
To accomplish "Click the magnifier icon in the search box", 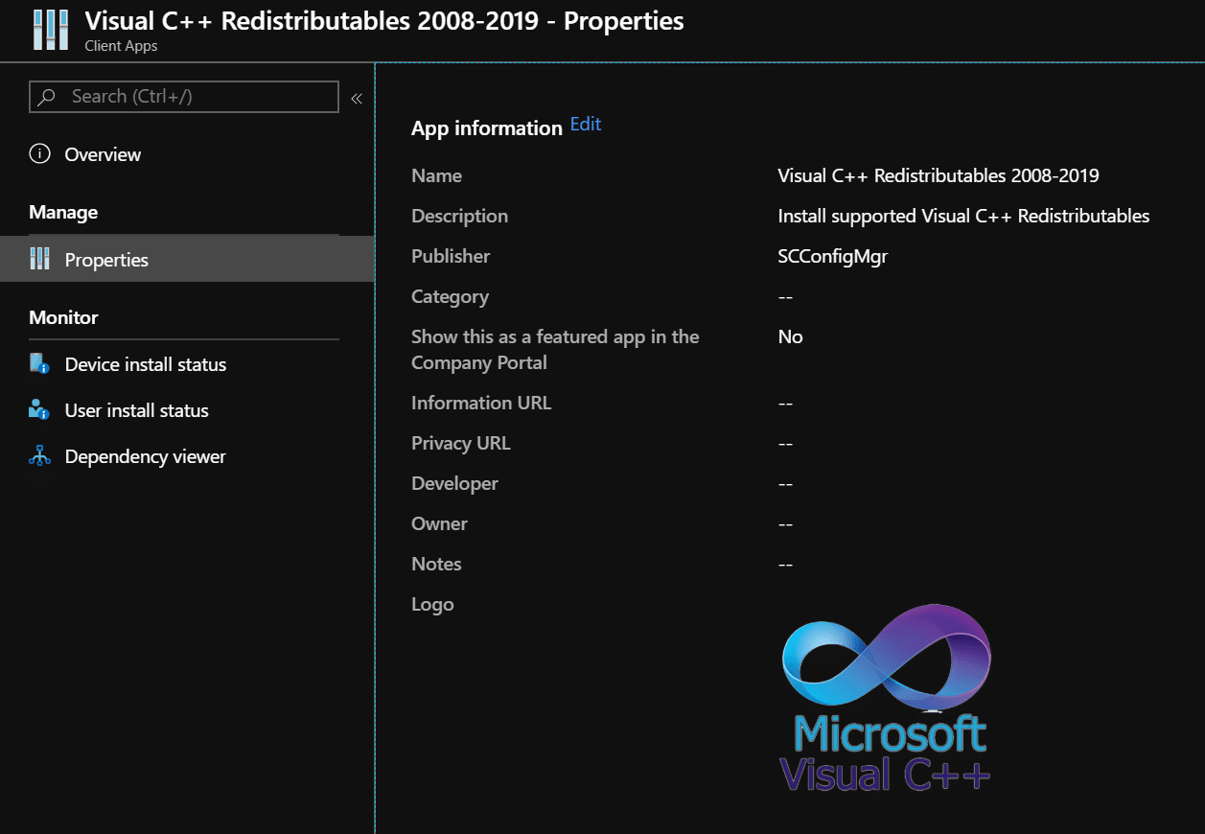I will point(46,97).
